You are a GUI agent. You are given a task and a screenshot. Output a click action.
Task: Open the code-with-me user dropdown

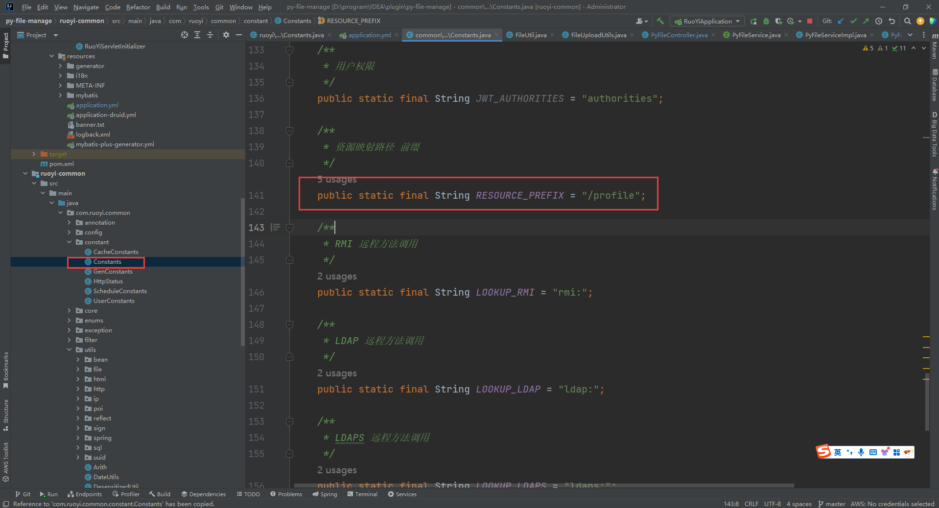tap(641, 21)
